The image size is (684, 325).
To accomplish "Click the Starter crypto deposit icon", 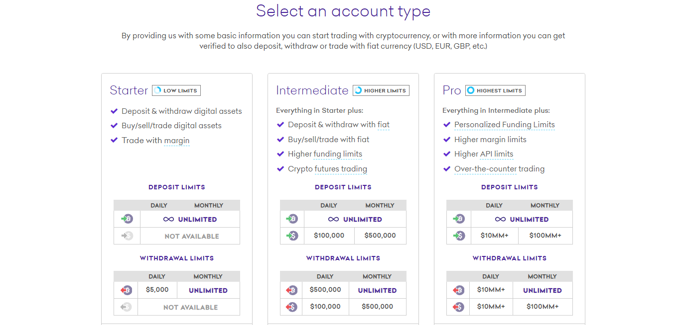I will (x=127, y=219).
